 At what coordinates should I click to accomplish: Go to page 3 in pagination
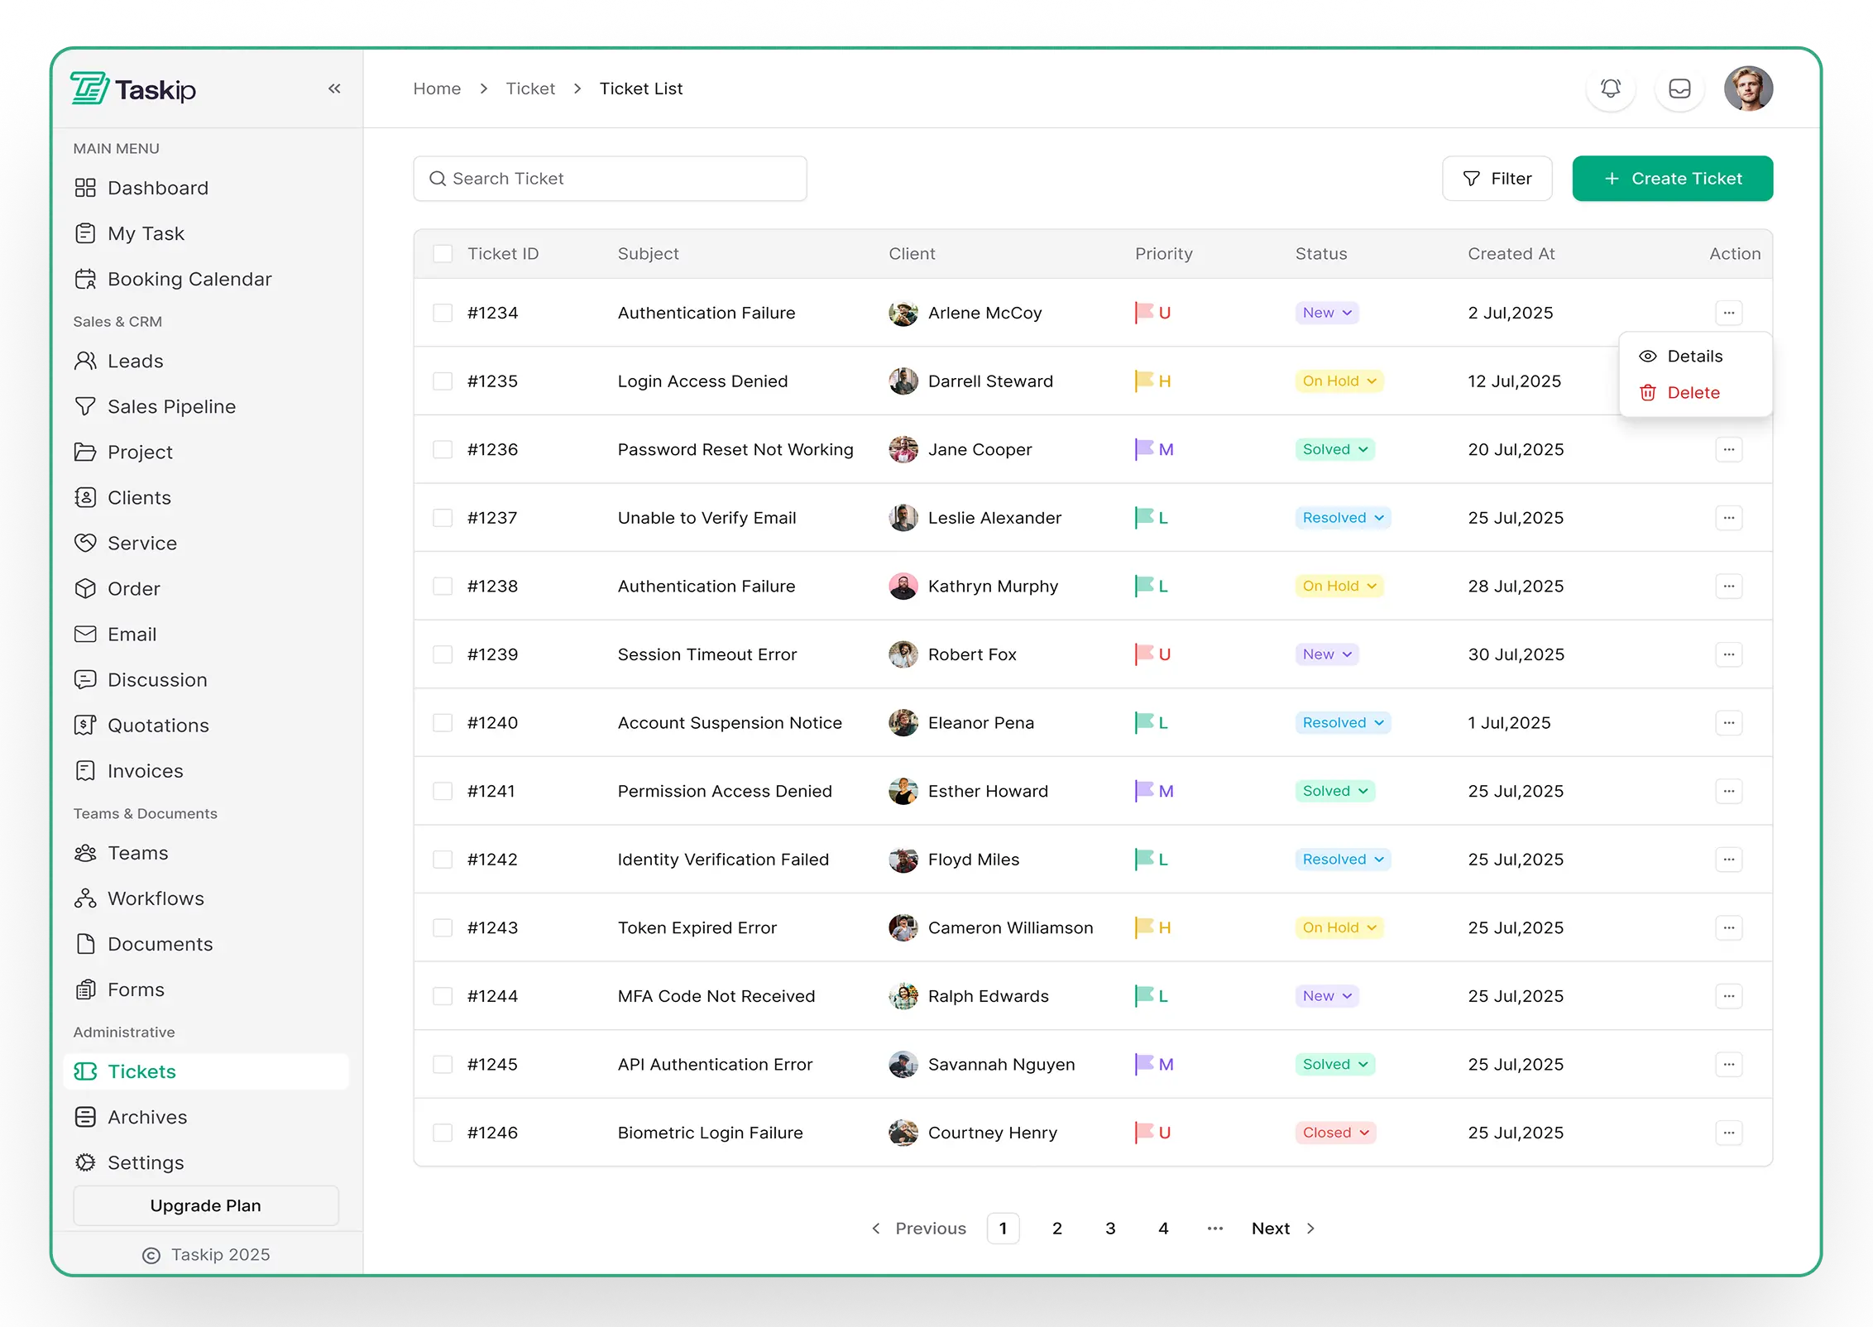(1110, 1229)
